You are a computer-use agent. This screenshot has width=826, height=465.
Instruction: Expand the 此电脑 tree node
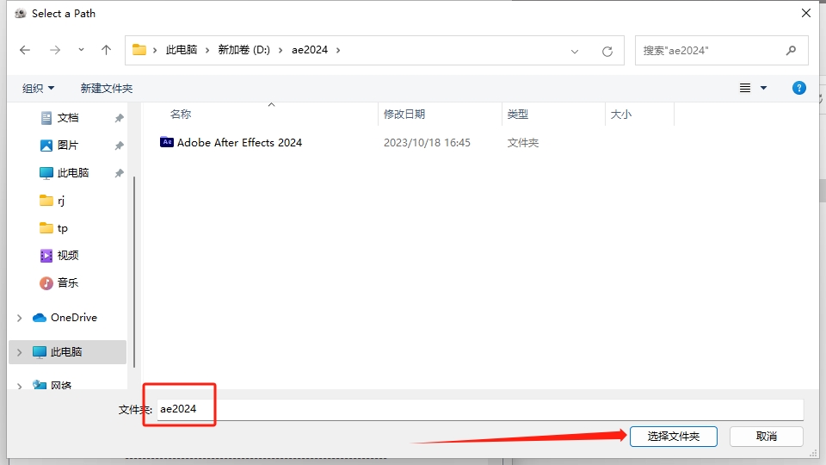(20, 352)
